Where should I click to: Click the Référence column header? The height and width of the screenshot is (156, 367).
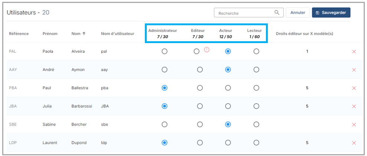pyautogui.click(x=19, y=34)
